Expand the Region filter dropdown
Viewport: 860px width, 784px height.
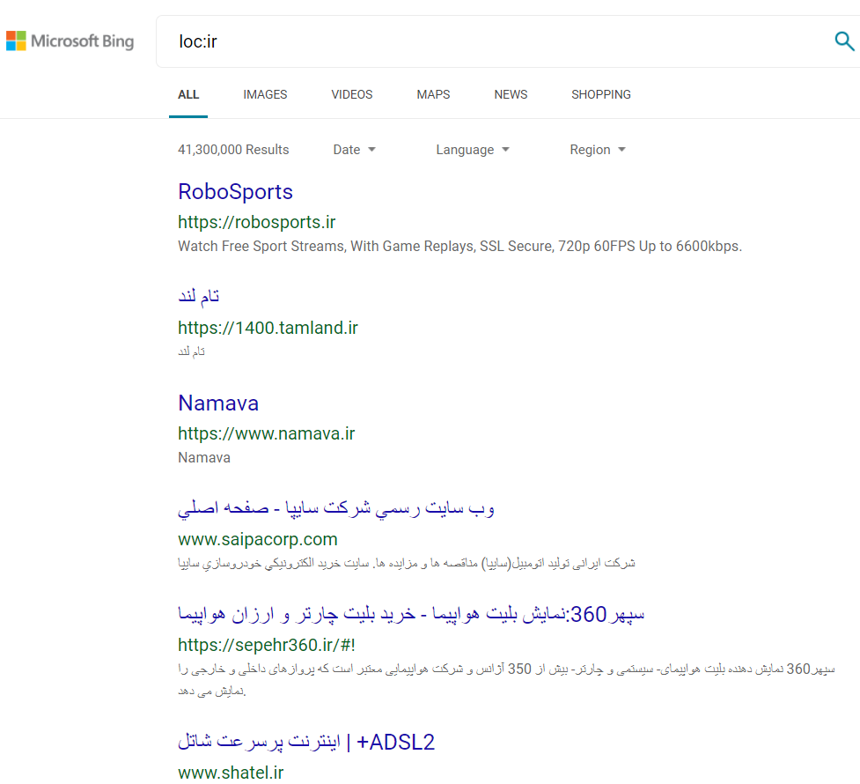[x=598, y=150]
